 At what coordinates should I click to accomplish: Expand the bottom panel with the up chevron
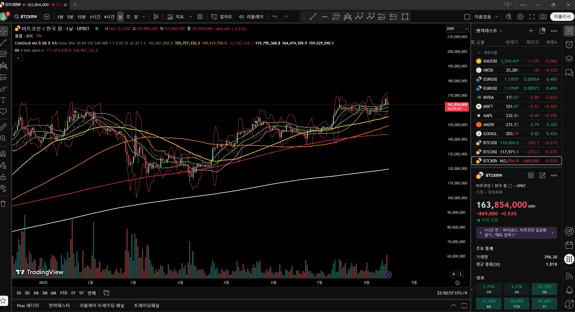453,305
